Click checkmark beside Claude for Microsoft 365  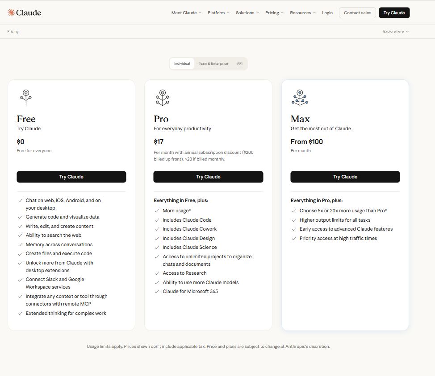157,292
